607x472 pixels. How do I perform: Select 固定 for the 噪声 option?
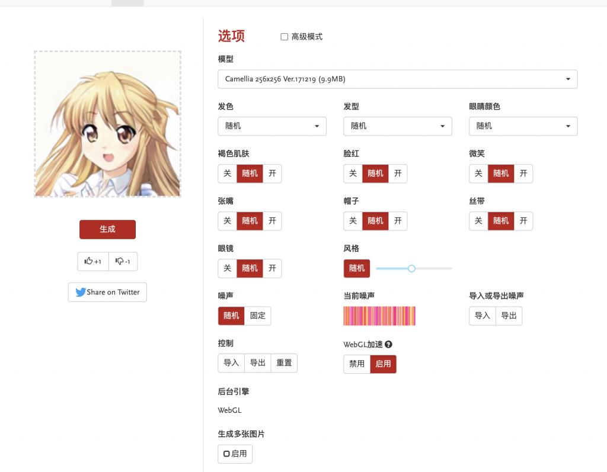pos(258,316)
